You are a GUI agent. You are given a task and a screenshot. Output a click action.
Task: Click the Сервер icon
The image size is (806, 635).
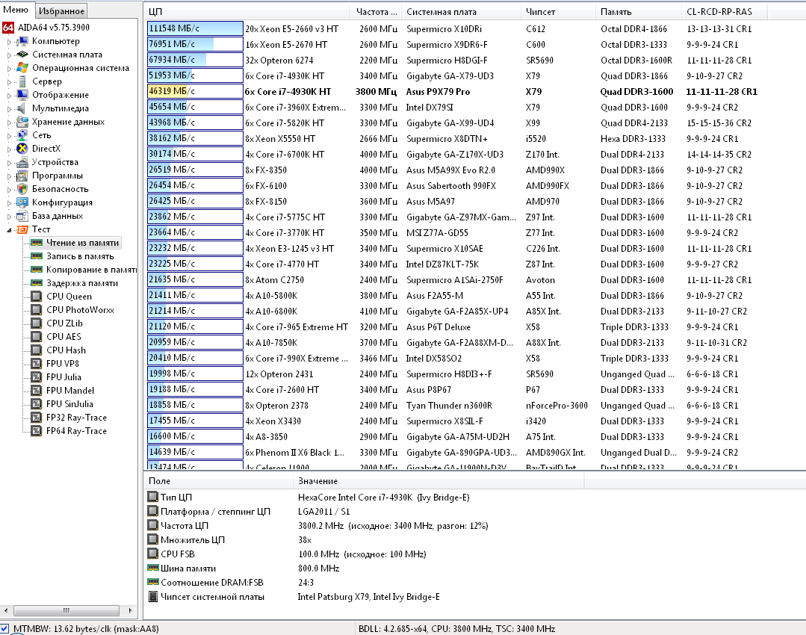tap(22, 81)
